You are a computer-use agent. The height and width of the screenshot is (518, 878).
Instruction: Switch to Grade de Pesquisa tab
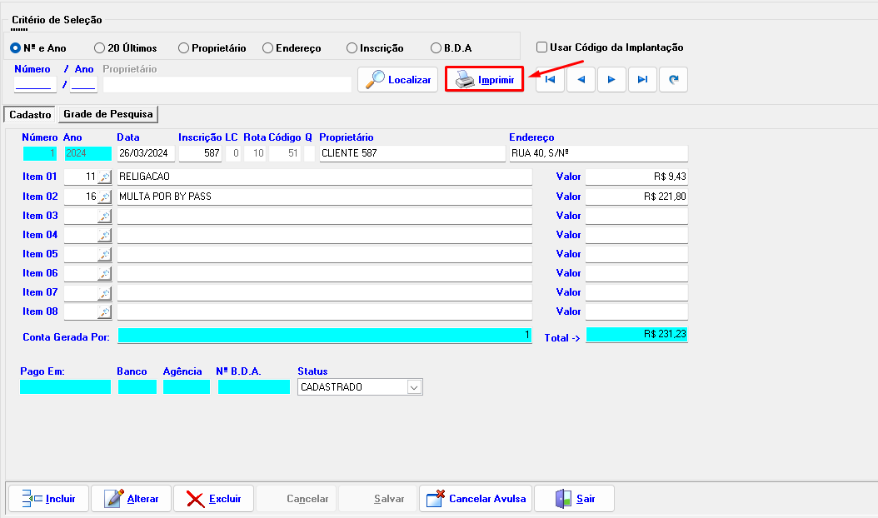(x=108, y=114)
